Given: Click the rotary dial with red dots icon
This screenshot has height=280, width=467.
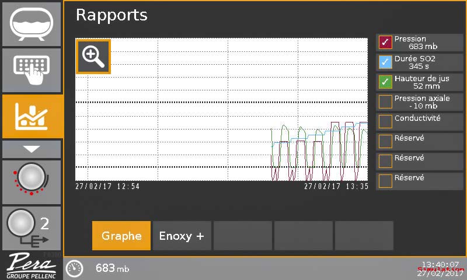Looking at the screenshot, I should pyautogui.click(x=32, y=182).
